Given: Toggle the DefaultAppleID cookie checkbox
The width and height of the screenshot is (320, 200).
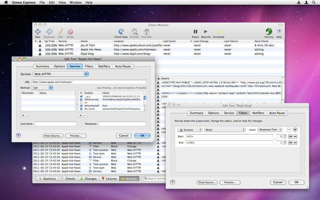Looking at the screenshot, I should tap(81, 106).
